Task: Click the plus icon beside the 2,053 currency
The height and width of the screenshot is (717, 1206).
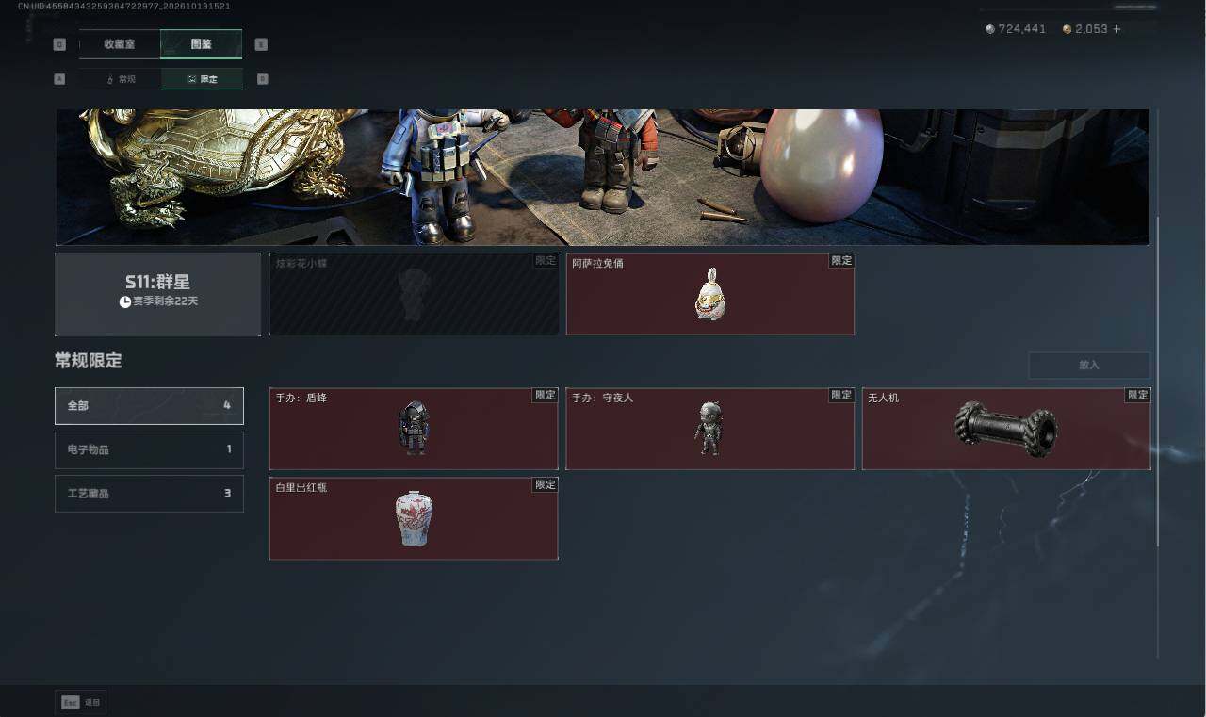Action: pyautogui.click(x=1117, y=29)
